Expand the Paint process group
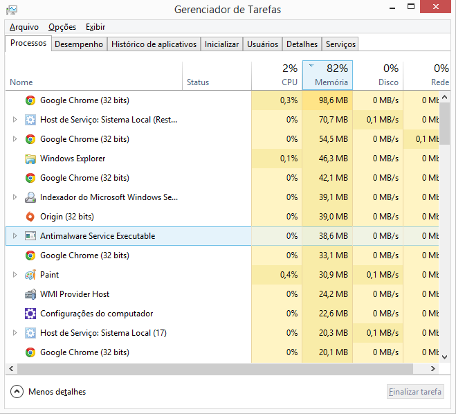456x414 pixels. pos(15,275)
